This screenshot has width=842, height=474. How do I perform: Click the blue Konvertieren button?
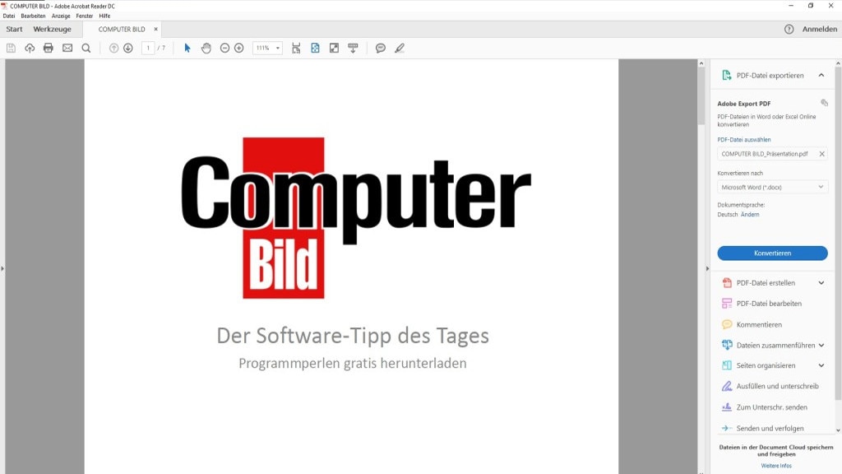772,253
